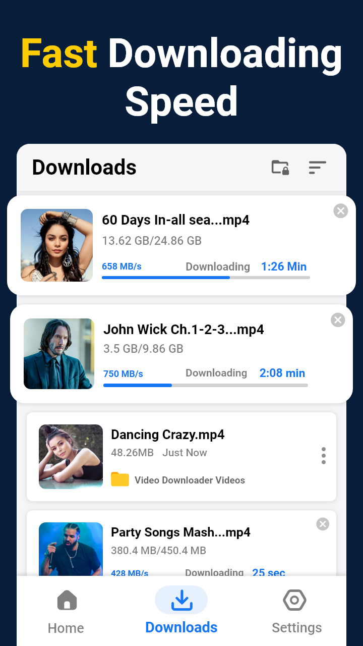This screenshot has width=363, height=646.
Task: Cancel the 60 Days In download
Action: [341, 211]
